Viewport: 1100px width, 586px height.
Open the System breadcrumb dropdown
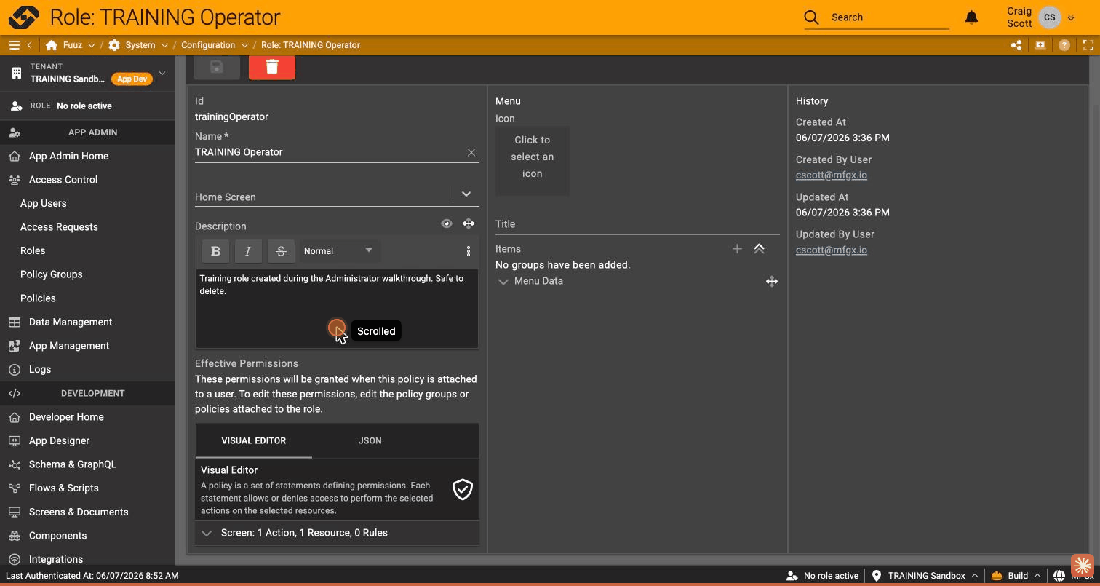point(164,45)
